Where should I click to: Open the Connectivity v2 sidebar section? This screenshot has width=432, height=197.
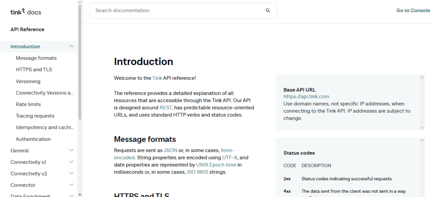tap(29, 174)
